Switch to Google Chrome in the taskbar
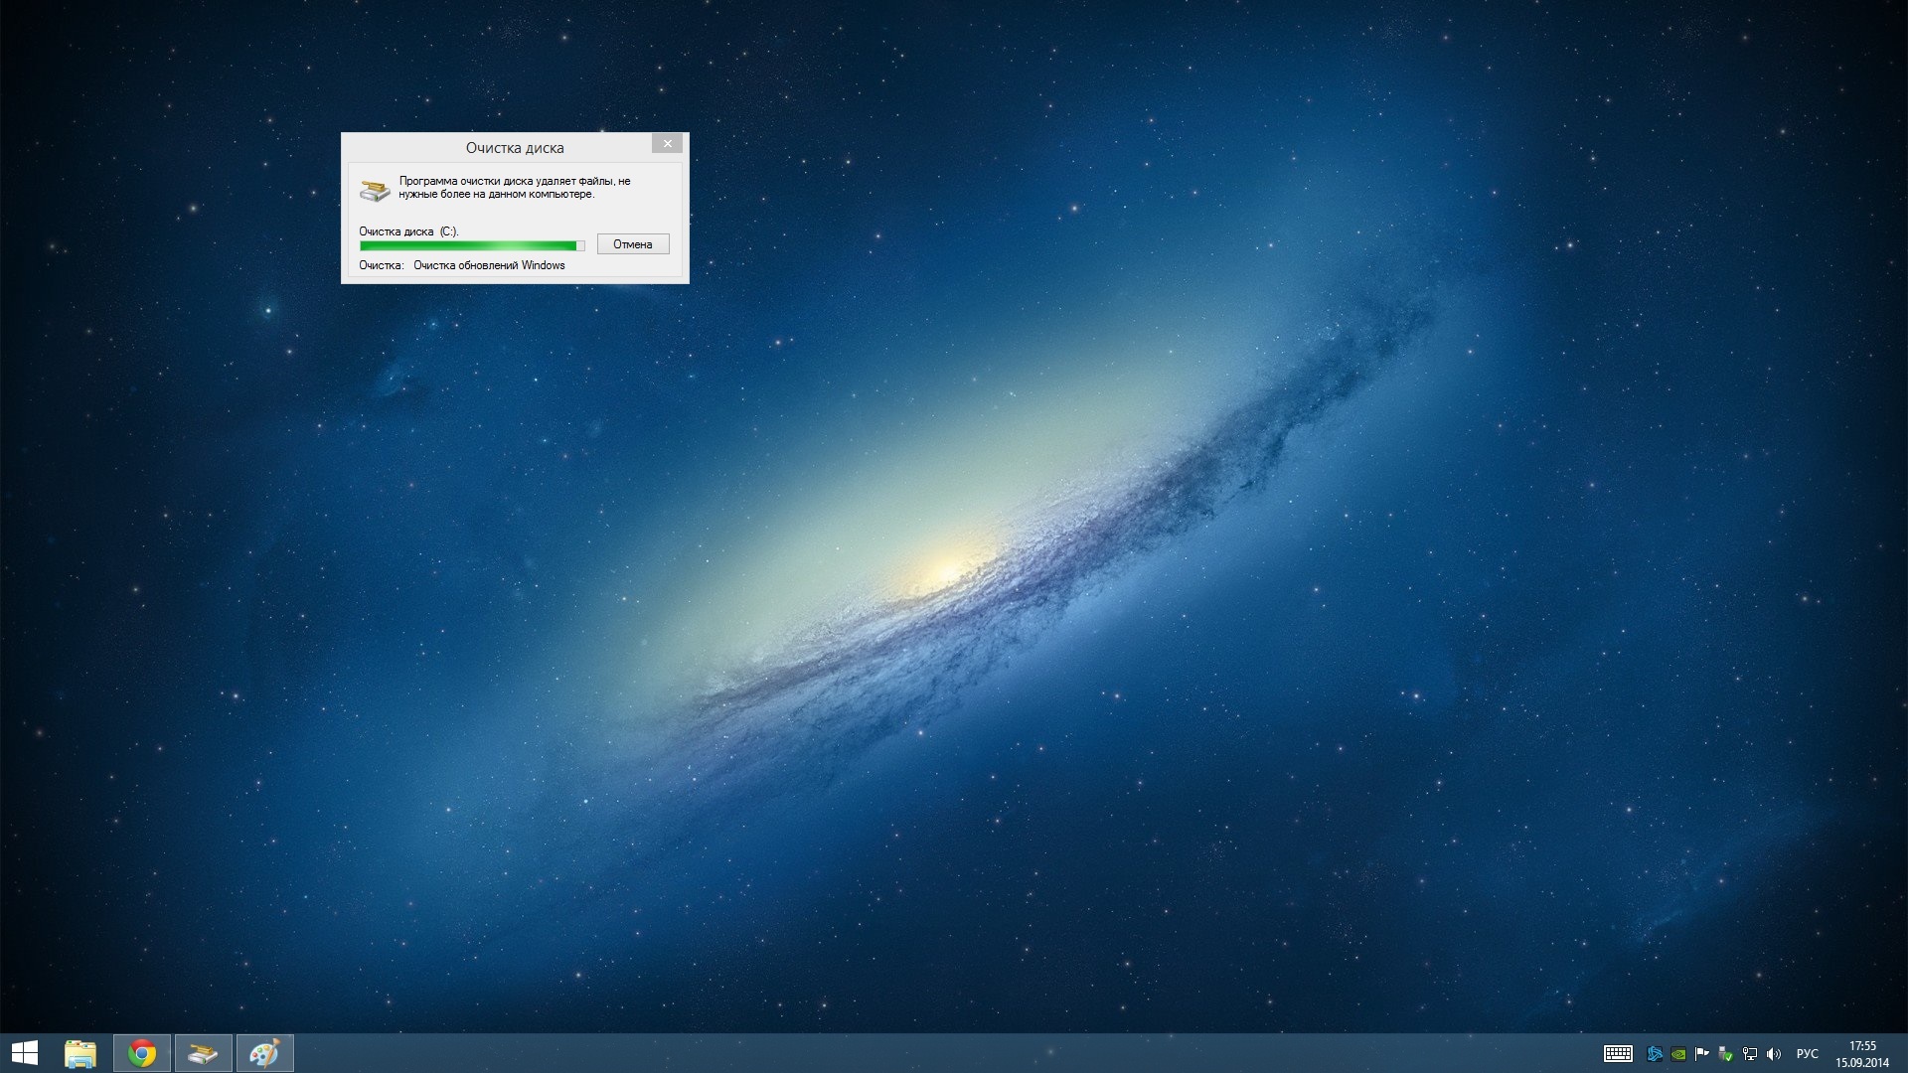Viewport: 1908px width, 1073px height. [x=142, y=1053]
